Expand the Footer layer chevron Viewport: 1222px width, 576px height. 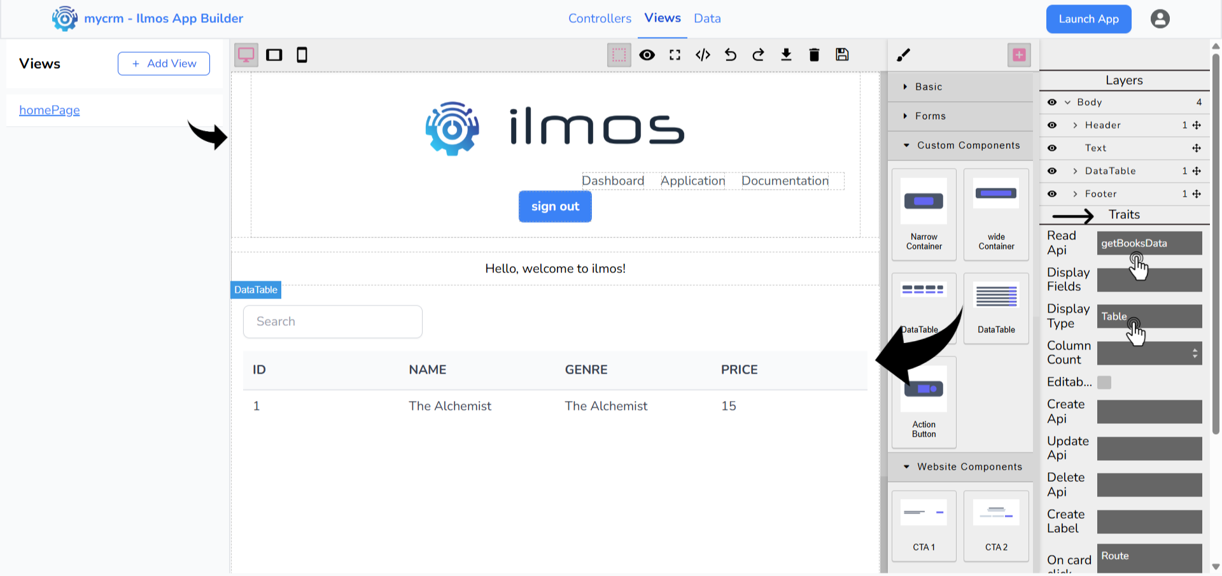(x=1075, y=194)
